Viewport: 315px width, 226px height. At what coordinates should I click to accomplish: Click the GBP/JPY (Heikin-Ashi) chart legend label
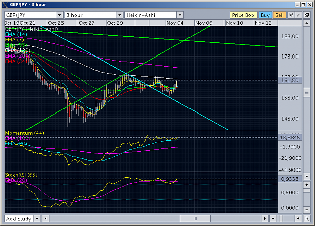(31, 29)
